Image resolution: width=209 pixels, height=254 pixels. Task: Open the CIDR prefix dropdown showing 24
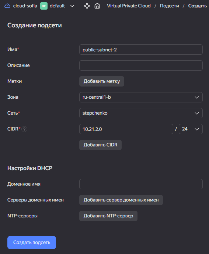pyautogui.click(x=191, y=129)
